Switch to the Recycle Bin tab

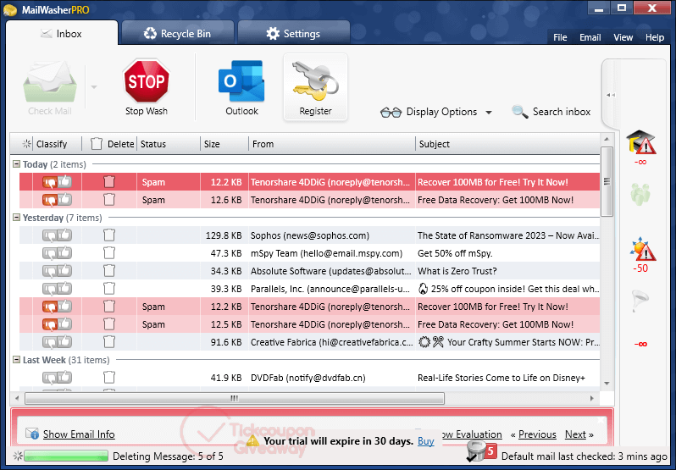pyautogui.click(x=177, y=33)
